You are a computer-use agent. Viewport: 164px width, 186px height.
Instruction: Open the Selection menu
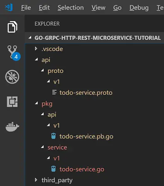point(71,7)
